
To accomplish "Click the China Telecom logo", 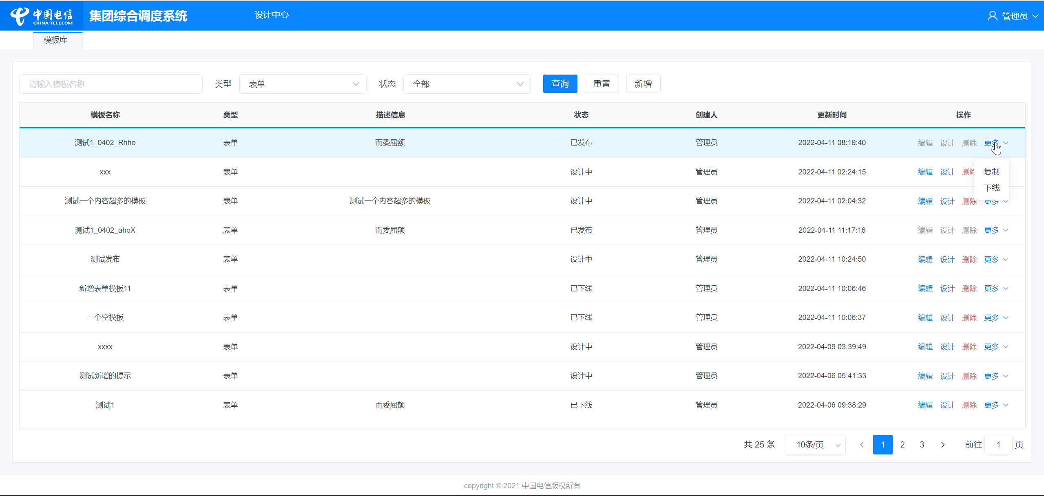I will point(41,16).
